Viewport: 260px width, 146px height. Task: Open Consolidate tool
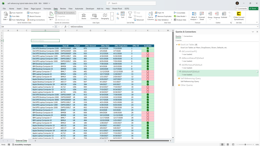click(x=180, y=13)
